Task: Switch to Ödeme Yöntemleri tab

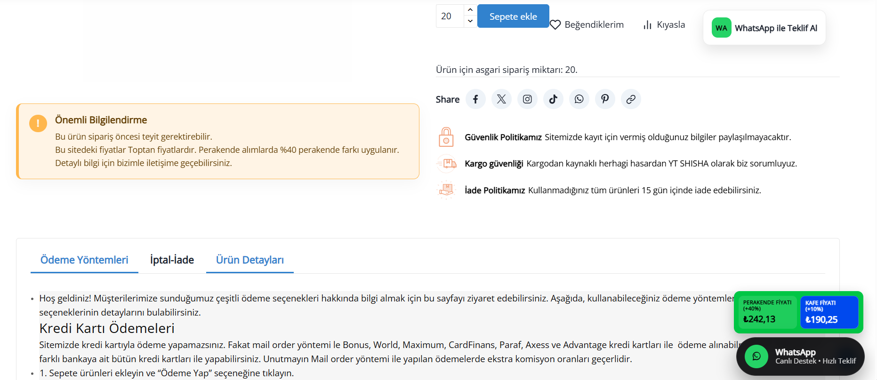Action: [x=84, y=260]
